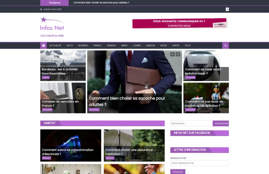Advance slider with right arrow button
This screenshot has width=269, height=174.
tap(178, 54)
